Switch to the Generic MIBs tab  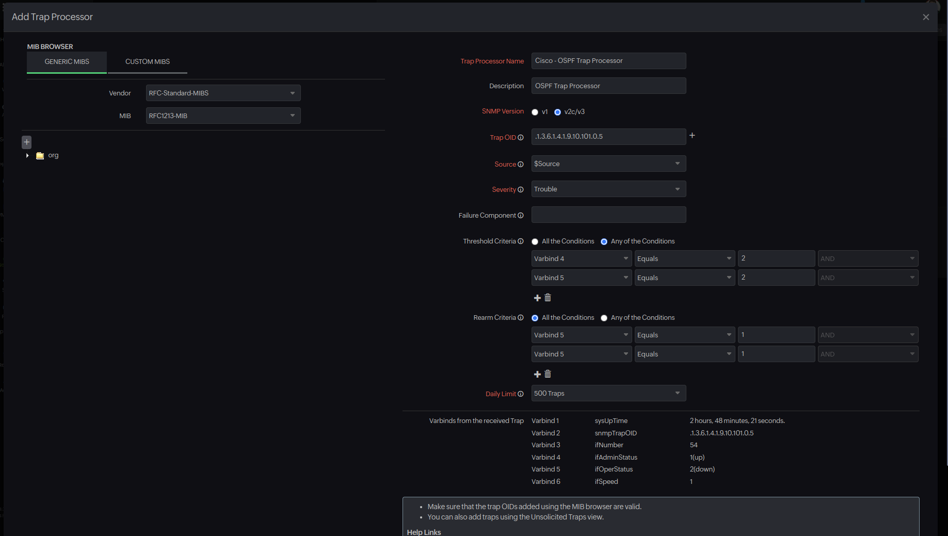click(67, 62)
